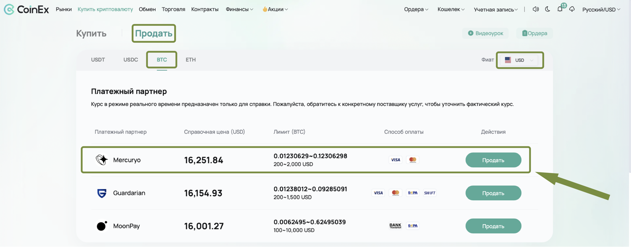Click the fire icon next to Акции
Image resolution: width=631 pixels, height=247 pixels.
(265, 9)
